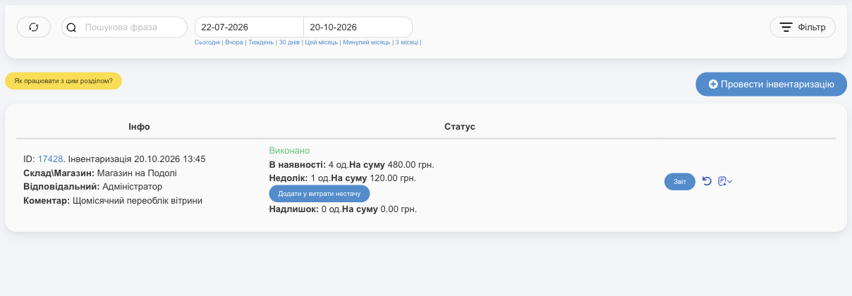Click the Статус column header
The height and width of the screenshot is (296, 852).
(460, 127)
